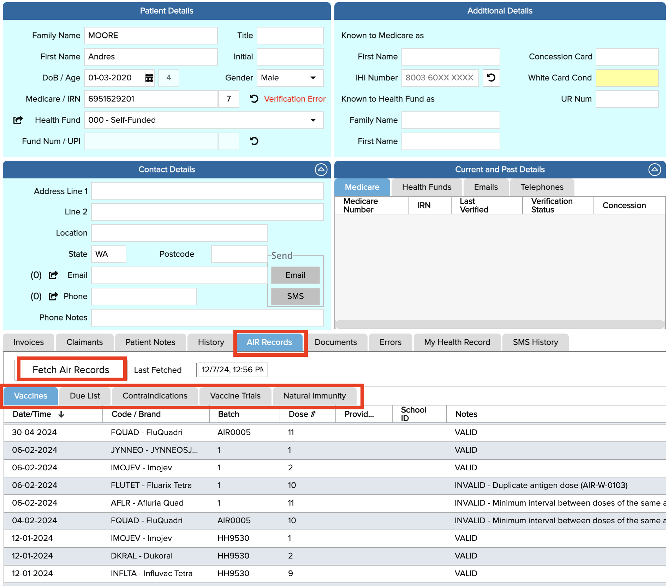
Task: Open the Contraindications sub-tab
Action: pos(155,396)
